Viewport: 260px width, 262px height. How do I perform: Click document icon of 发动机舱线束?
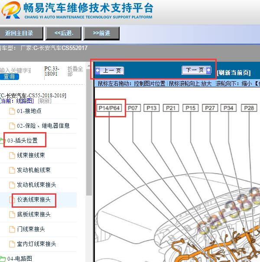(12, 170)
